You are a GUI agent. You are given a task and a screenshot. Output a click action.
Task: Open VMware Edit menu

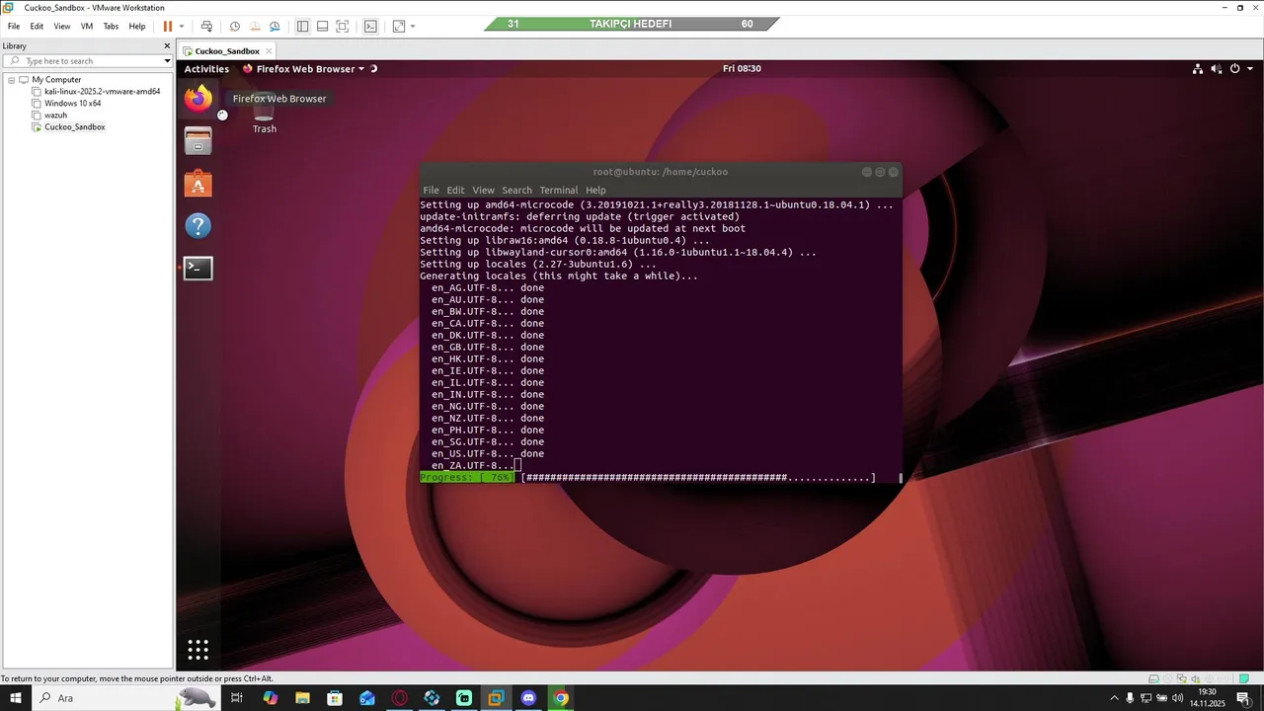click(37, 27)
